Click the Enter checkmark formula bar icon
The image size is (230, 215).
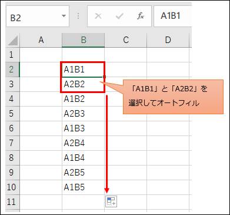coord(119,16)
